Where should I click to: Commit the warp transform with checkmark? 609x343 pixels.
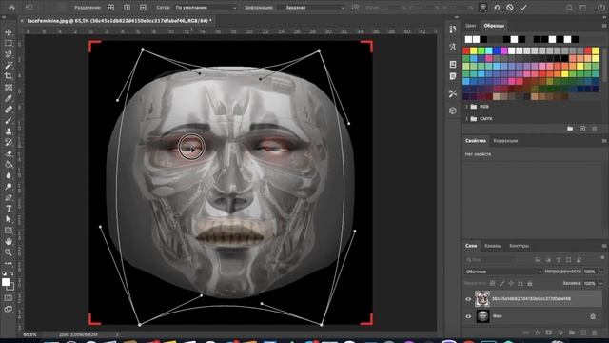[523, 8]
